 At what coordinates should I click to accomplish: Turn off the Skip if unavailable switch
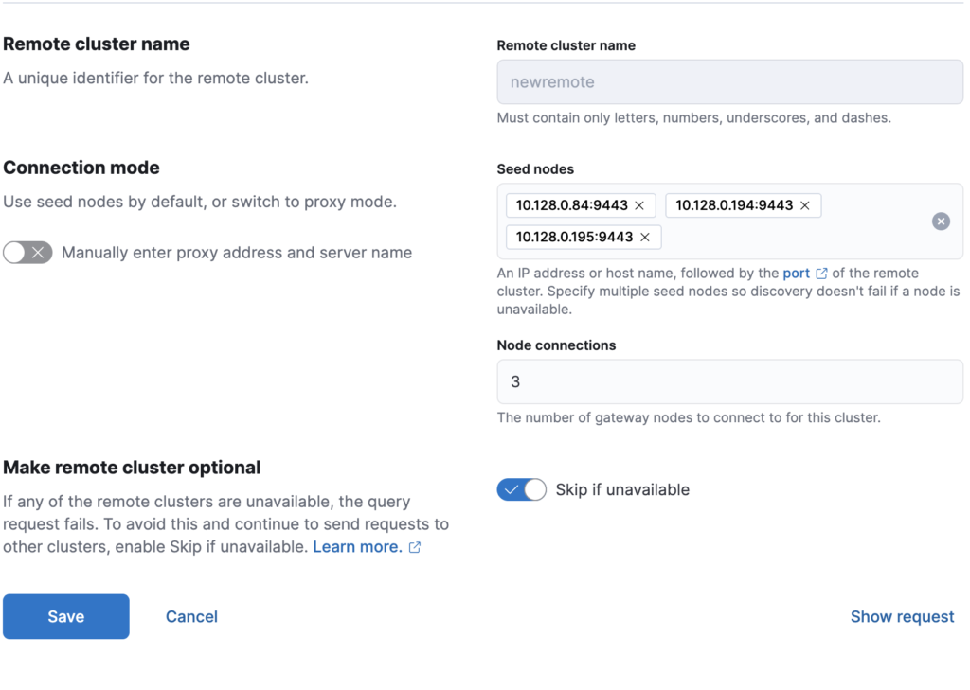[x=521, y=489]
